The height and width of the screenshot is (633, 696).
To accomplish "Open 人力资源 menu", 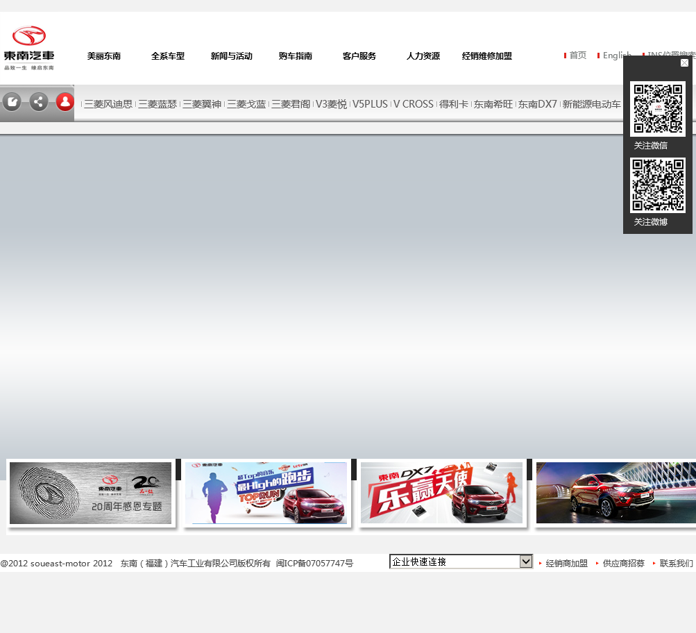I will tap(423, 56).
